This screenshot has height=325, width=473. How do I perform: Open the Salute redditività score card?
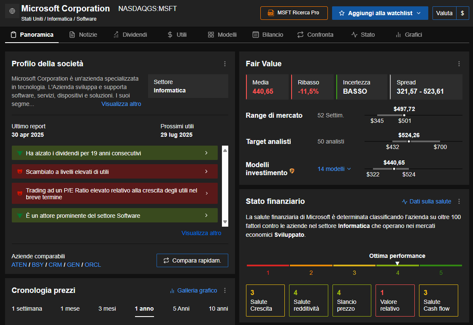point(308,301)
